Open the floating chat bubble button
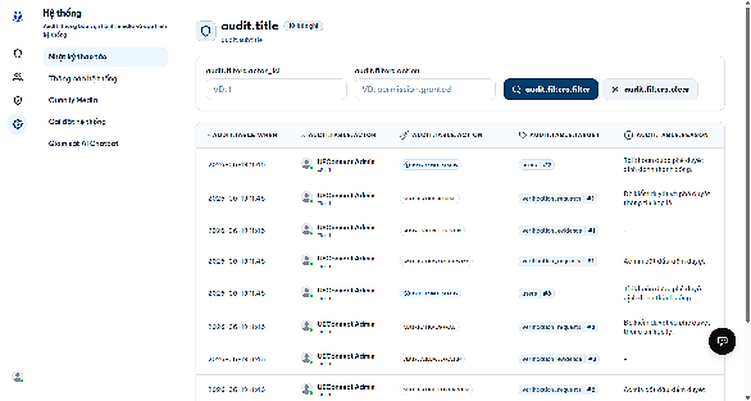 (x=722, y=341)
